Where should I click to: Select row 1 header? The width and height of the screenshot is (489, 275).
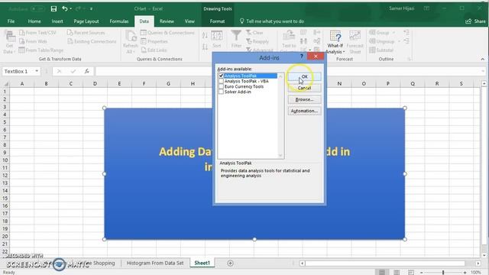click(5, 92)
